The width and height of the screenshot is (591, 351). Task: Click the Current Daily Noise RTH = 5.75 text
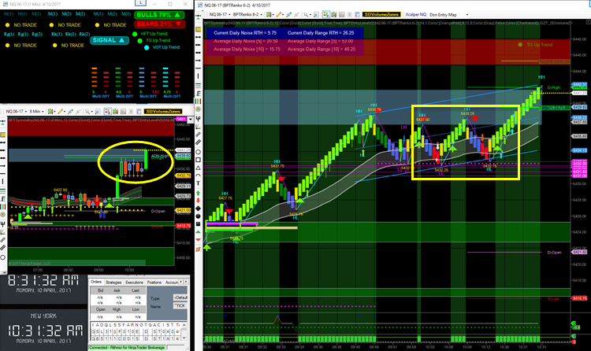pyautogui.click(x=245, y=33)
